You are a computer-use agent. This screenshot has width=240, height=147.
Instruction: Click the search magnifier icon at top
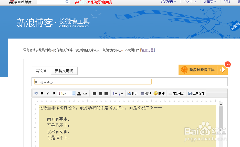click(67, 2)
